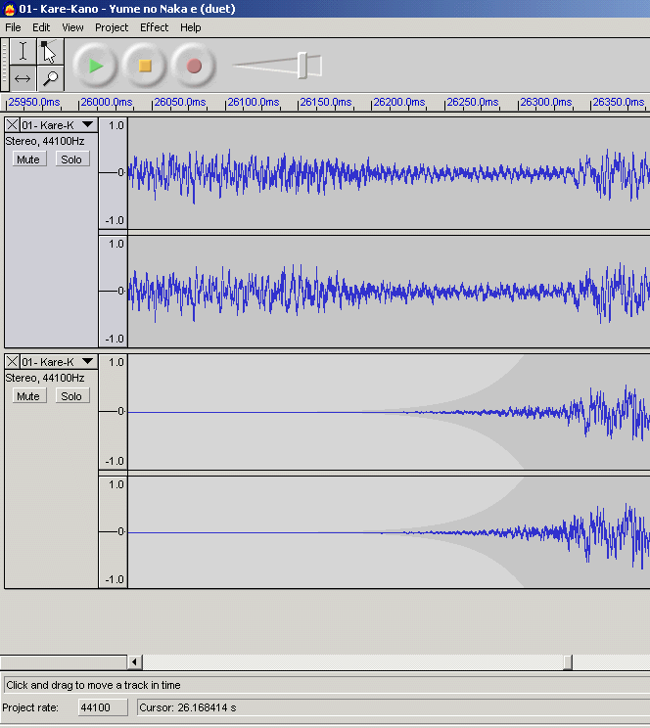Open the Project menu
Image resolution: width=650 pixels, height=728 pixels.
pyautogui.click(x=112, y=27)
